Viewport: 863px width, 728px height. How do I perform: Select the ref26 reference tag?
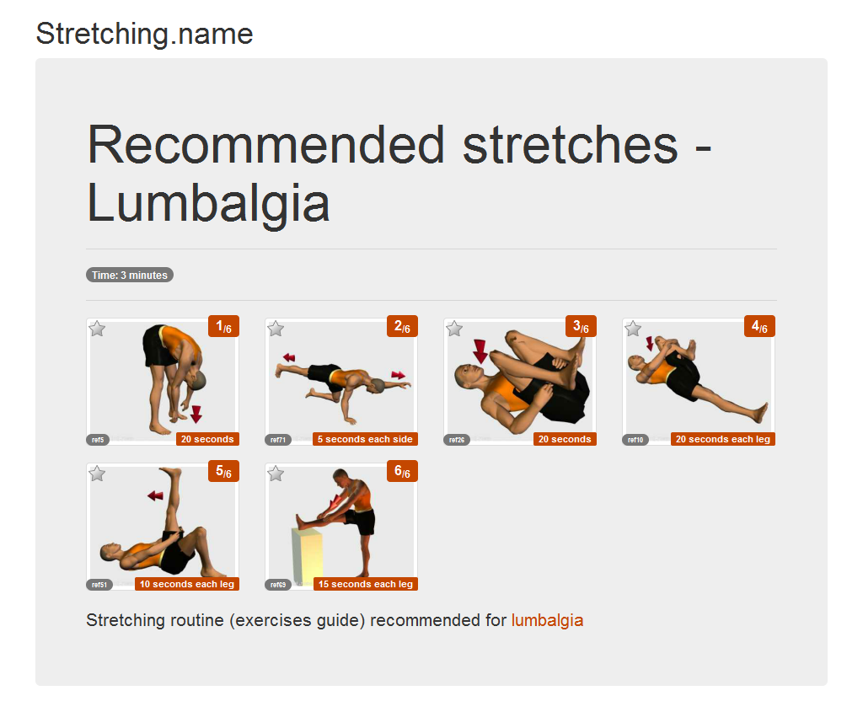click(457, 440)
